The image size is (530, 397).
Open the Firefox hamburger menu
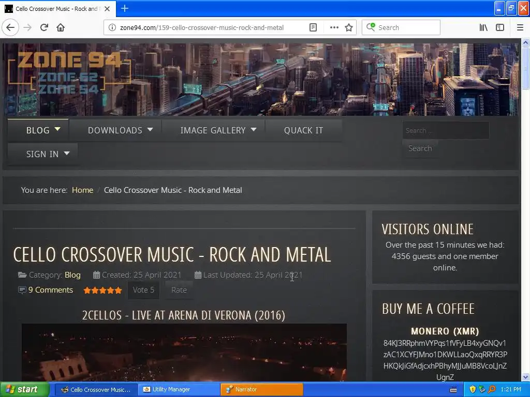[520, 27]
